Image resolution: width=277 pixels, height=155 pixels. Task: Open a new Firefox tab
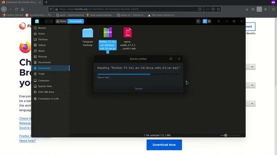(x=46, y=2)
